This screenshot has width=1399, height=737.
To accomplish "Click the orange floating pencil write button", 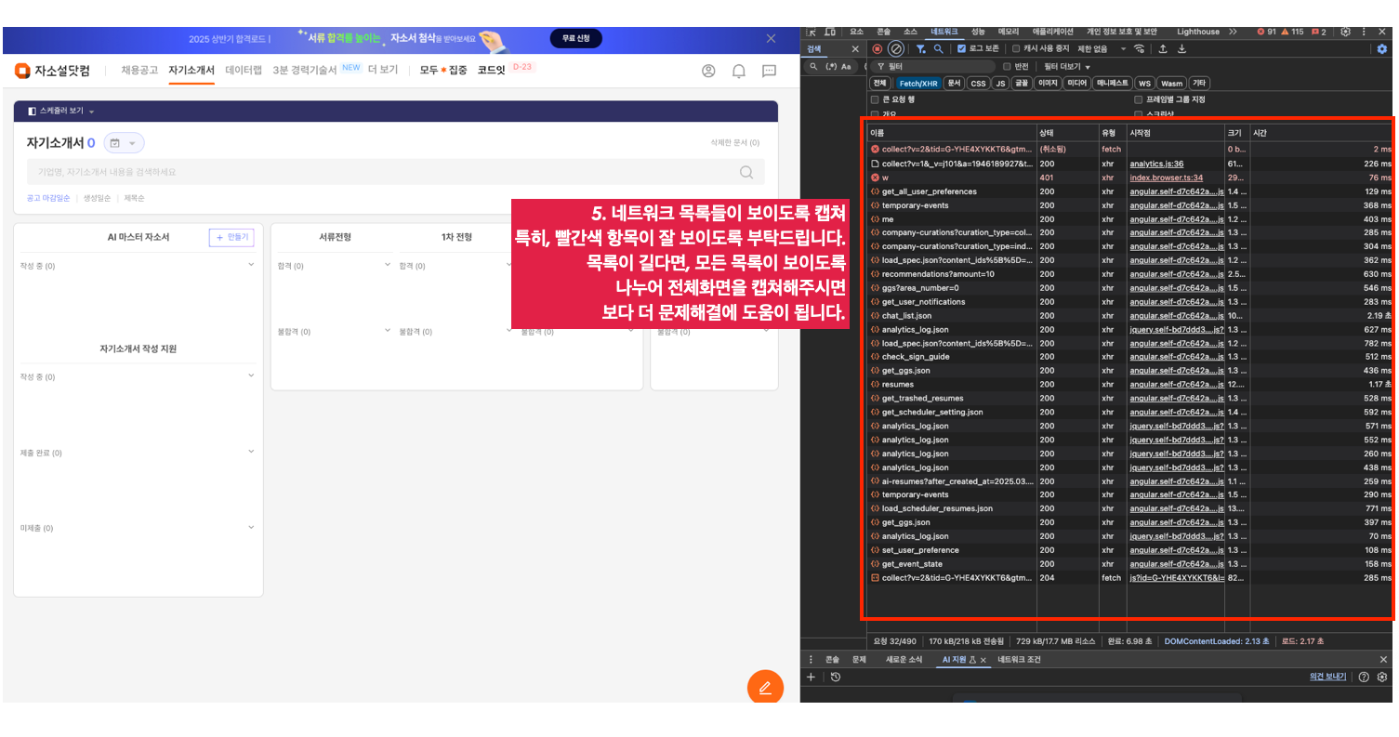I will click(x=765, y=688).
